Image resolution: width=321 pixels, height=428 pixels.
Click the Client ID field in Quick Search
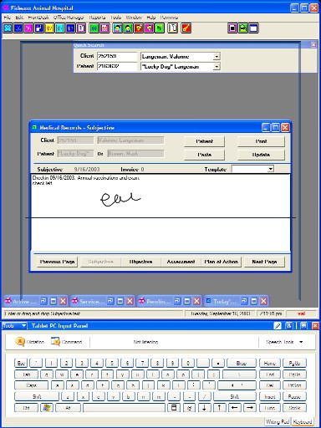(x=117, y=56)
